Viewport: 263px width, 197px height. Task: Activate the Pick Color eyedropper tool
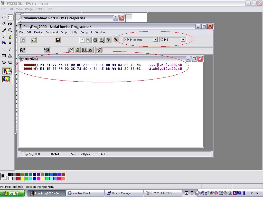[x=4, y=30]
